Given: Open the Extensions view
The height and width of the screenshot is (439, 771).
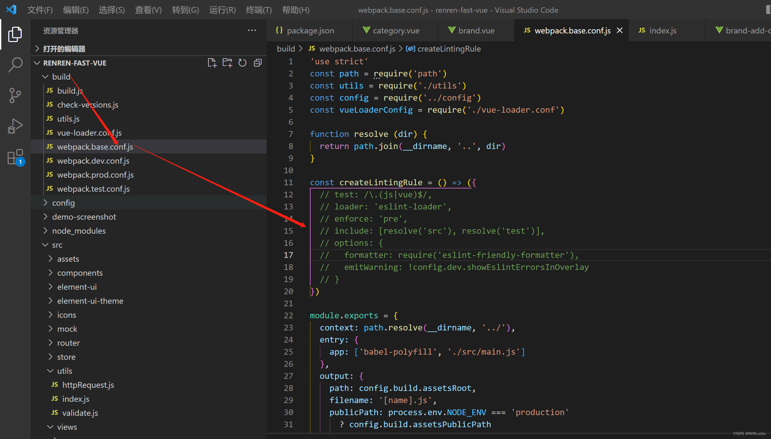Looking at the screenshot, I should point(15,157).
